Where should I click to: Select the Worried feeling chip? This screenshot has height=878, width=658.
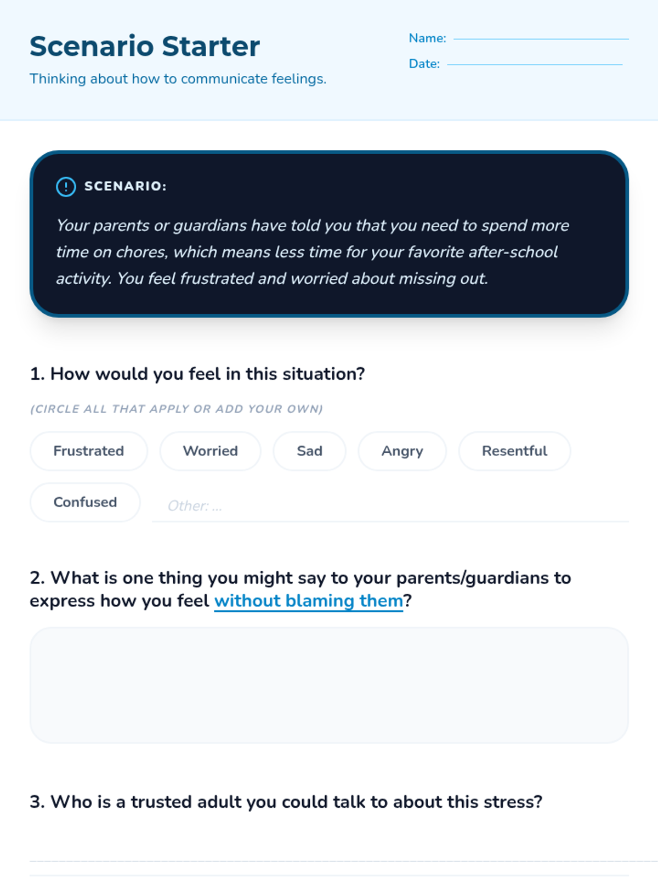click(x=210, y=451)
